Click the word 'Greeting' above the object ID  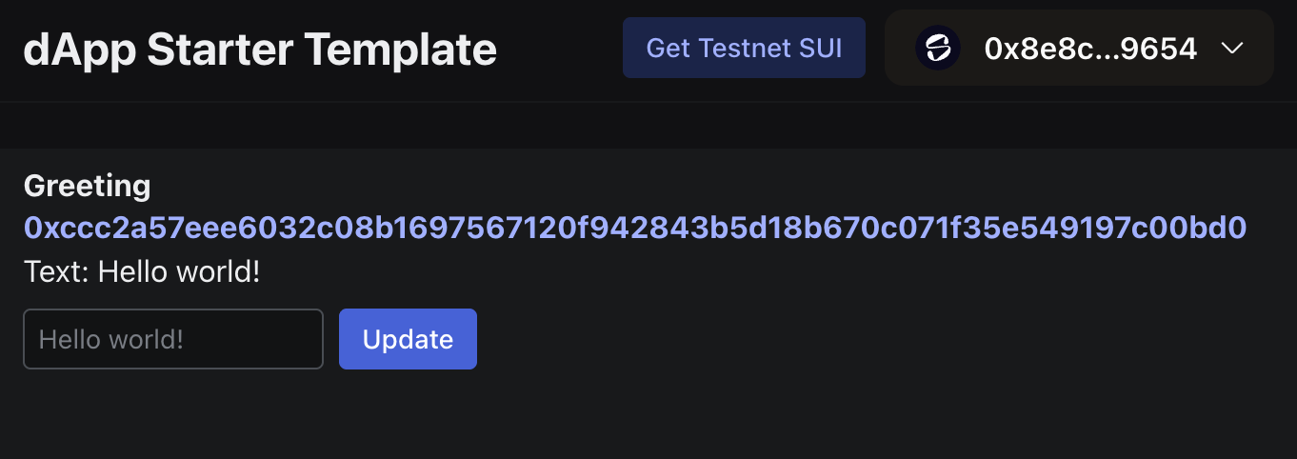[x=87, y=186]
